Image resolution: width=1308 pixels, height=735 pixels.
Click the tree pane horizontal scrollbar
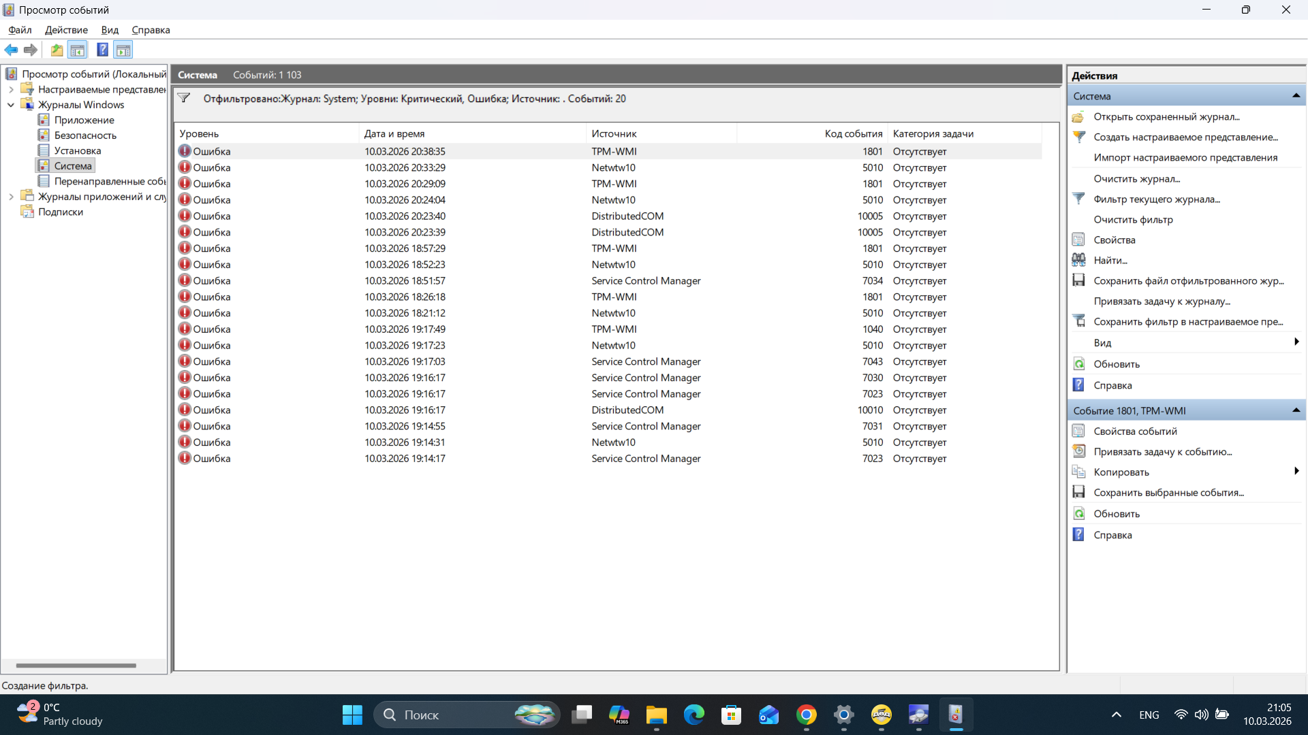[x=76, y=666]
